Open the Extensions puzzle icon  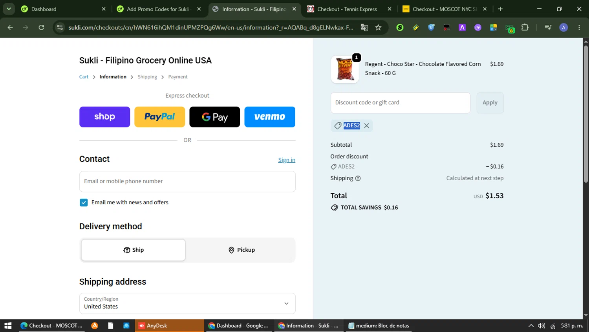point(525,27)
